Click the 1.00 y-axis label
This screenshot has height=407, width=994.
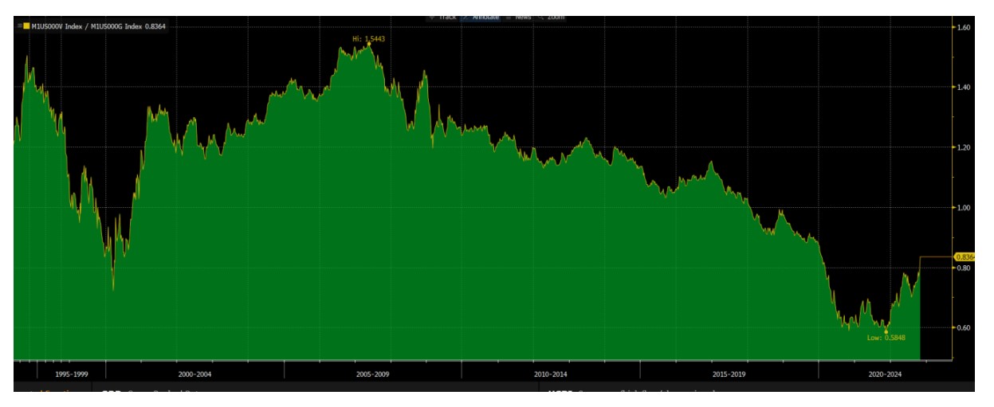coord(963,208)
